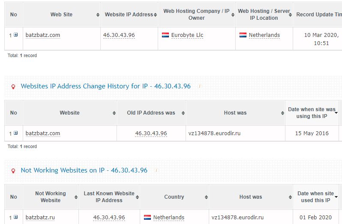Click Netherlands flag in Not Working Websites table

click(147, 218)
